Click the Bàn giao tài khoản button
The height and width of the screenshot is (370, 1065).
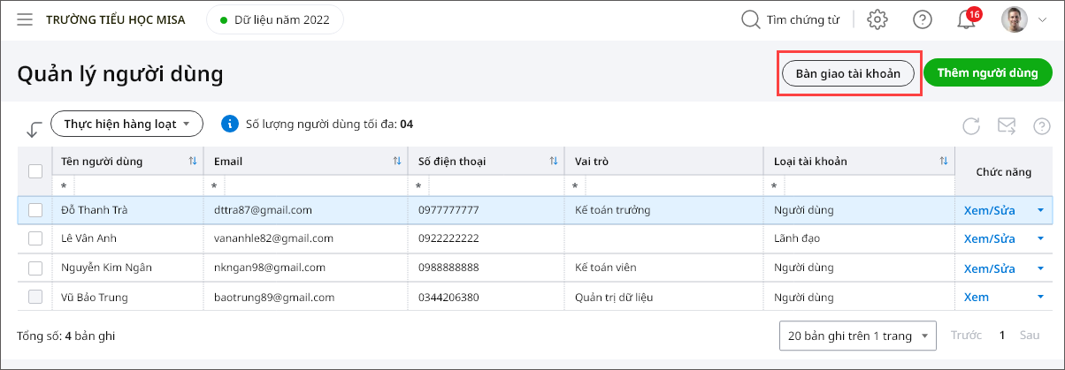(x=847, y=74)
